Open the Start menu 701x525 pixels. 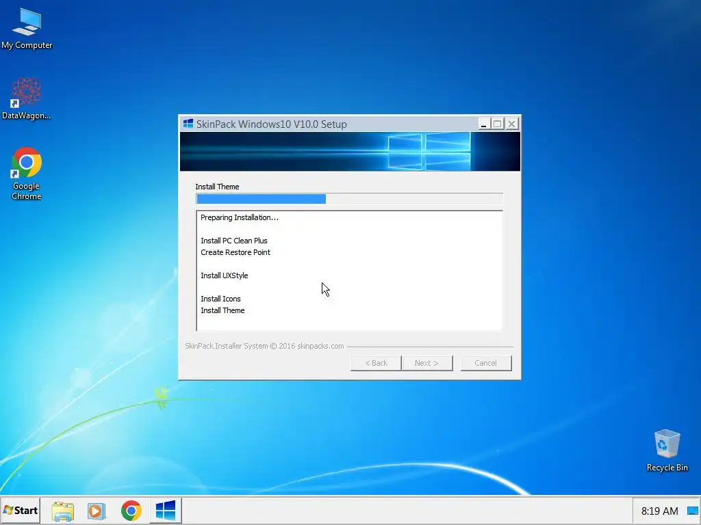click(21, 510)
